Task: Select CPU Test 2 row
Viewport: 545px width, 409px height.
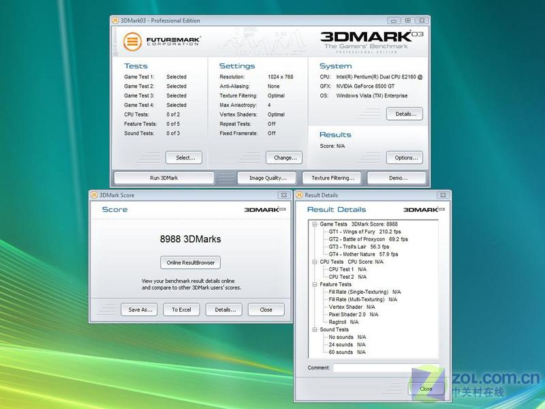Action: pos(347,277)
